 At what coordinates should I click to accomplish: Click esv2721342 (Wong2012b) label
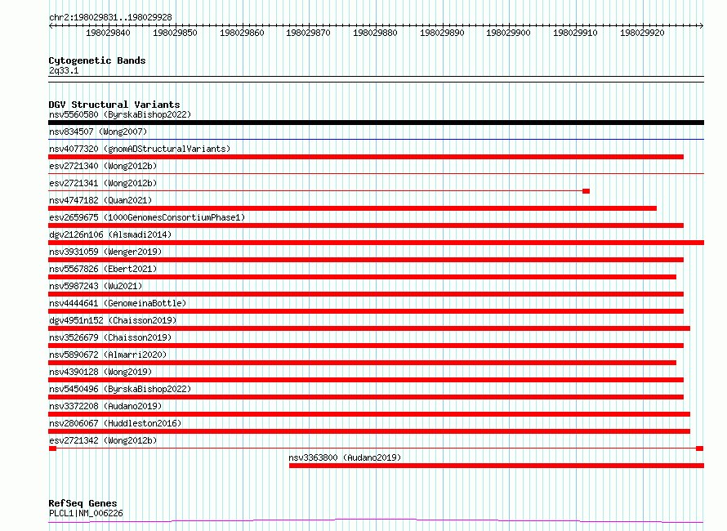pos(103,440)
